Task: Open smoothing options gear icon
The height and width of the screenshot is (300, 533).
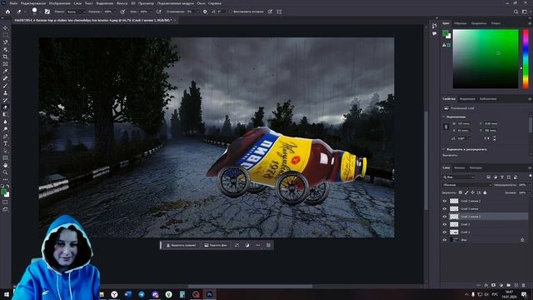Action: [205, 12]
